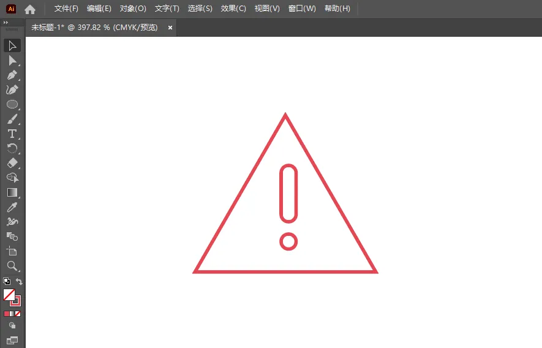Reset to default fill and stroke

pos(7,281)
